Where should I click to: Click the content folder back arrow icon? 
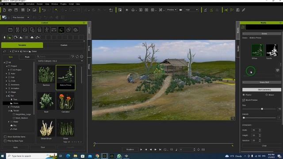[4, 51]
